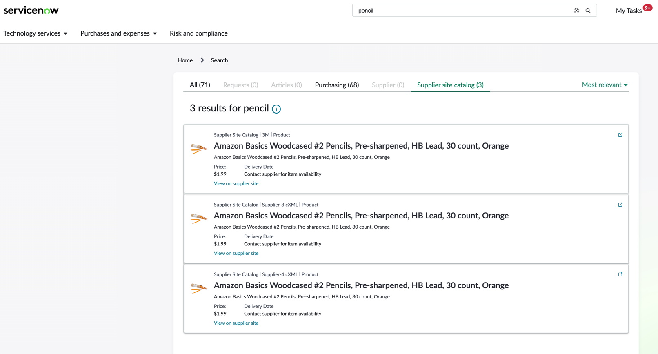Screen dimensions: 658x354
Task: Select Articles (0) tab
Action: 287,85
